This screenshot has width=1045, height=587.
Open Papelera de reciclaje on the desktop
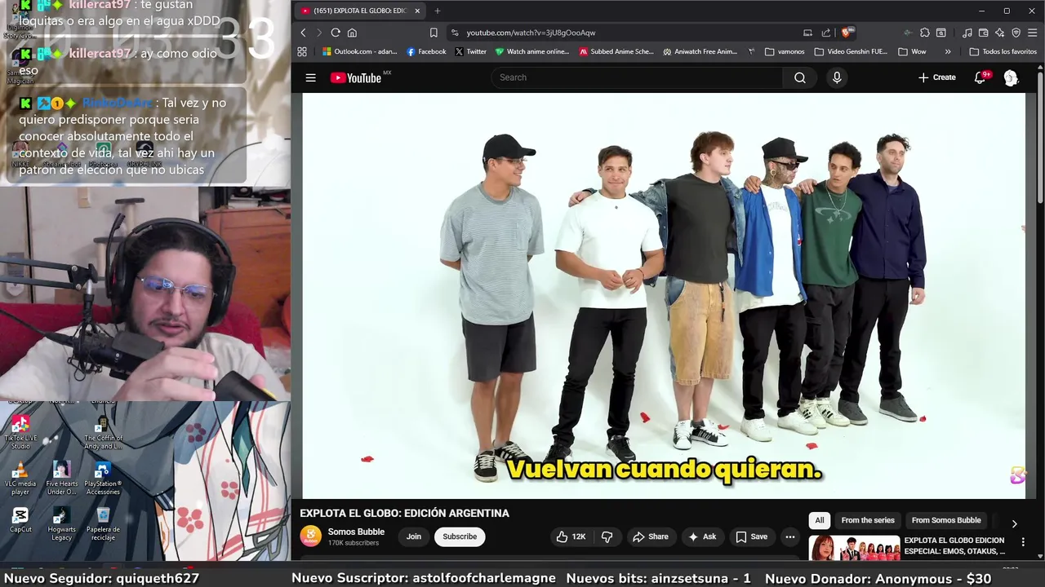[103, 524]
